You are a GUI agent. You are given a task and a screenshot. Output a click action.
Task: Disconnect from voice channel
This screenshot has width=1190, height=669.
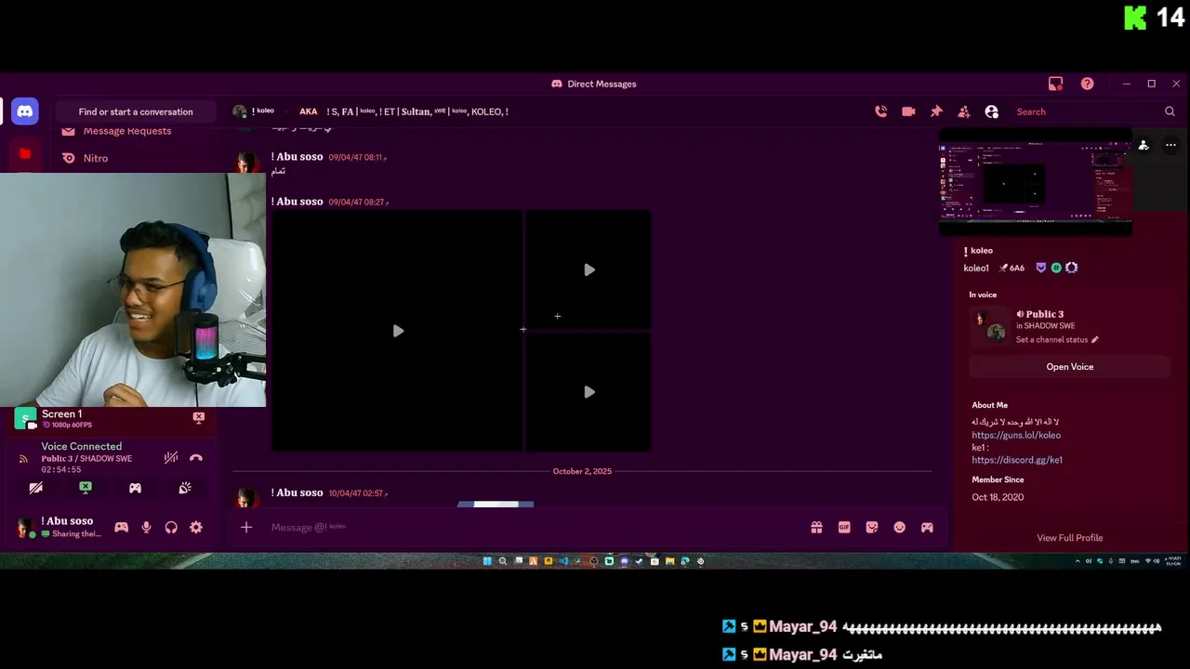tap(195, 457)
